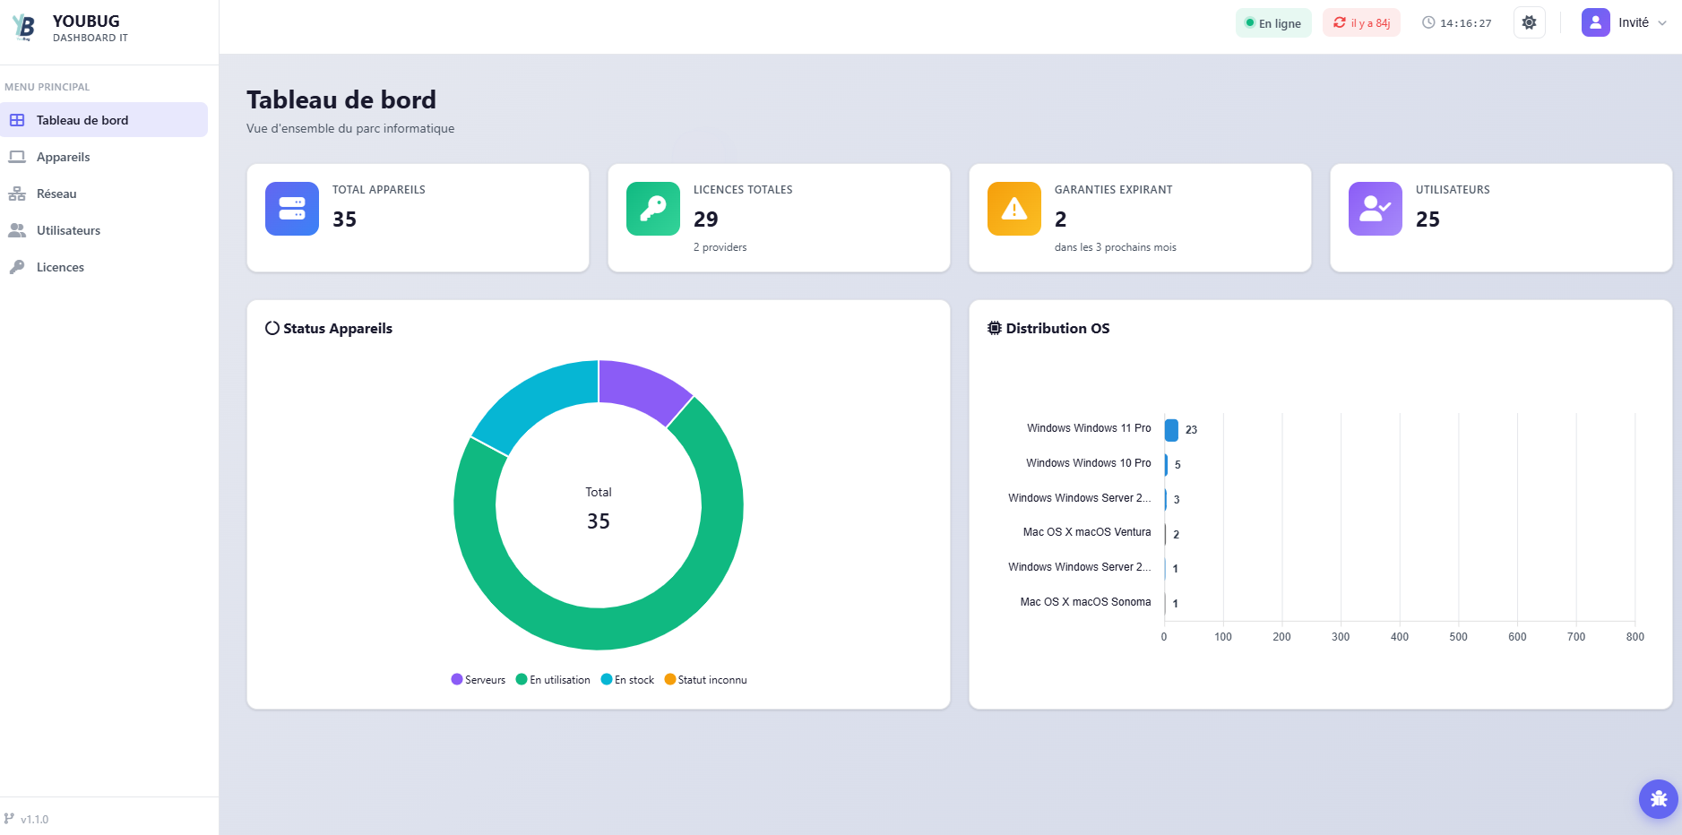This screenshot has height=835, width=1682.
Task: Click the green key icon in Licences Totales
Action: tap(653, 209)
